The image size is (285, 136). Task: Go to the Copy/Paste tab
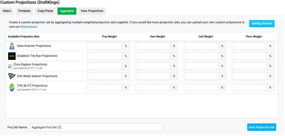[45, 11]
